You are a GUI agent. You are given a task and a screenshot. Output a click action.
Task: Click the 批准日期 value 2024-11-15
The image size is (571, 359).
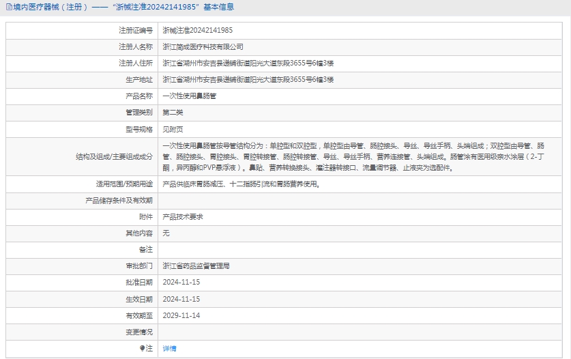pos(181,282)
